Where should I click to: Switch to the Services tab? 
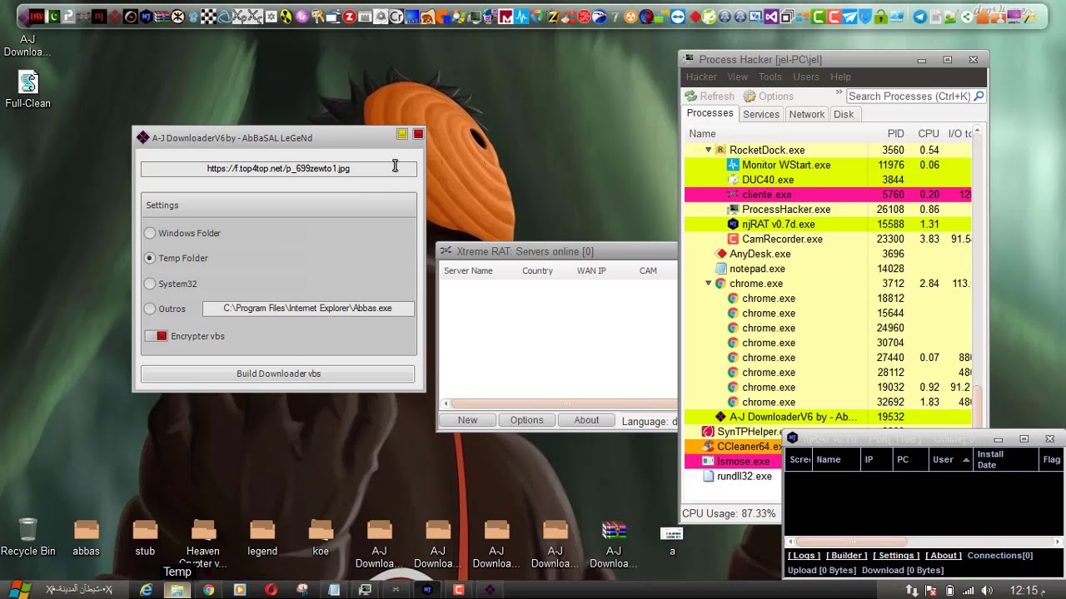[761, 114]
